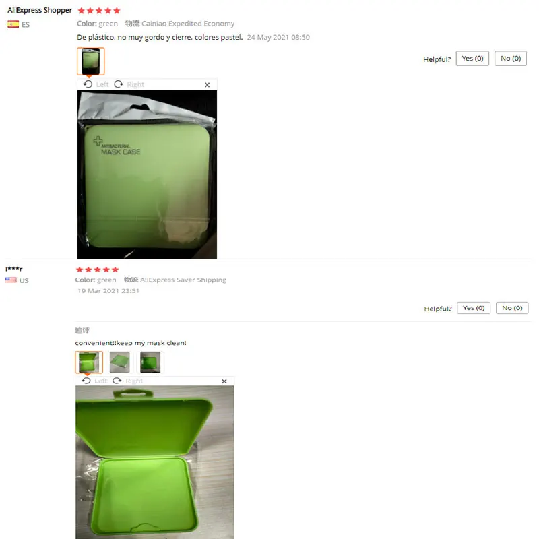Mark the Spanish review helpful with Yes
This screenshot has width=539, height=539.
pyautogui.click(x=472, y=59)
